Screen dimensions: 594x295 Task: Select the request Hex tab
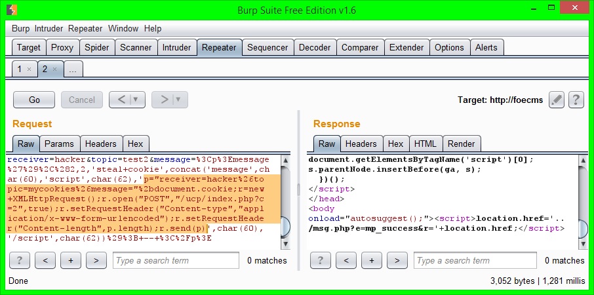(x=136, y=144)
